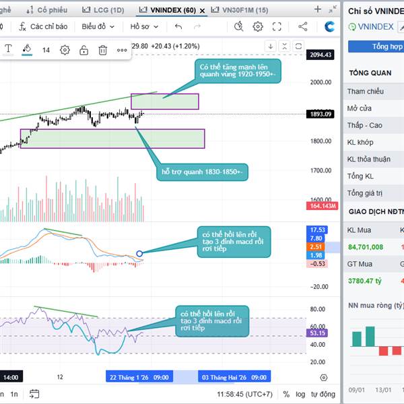The width and height of the screenshot is (404, 404).
Task: Open chart settings gear in top toolbar
Action: pos(258,26)
